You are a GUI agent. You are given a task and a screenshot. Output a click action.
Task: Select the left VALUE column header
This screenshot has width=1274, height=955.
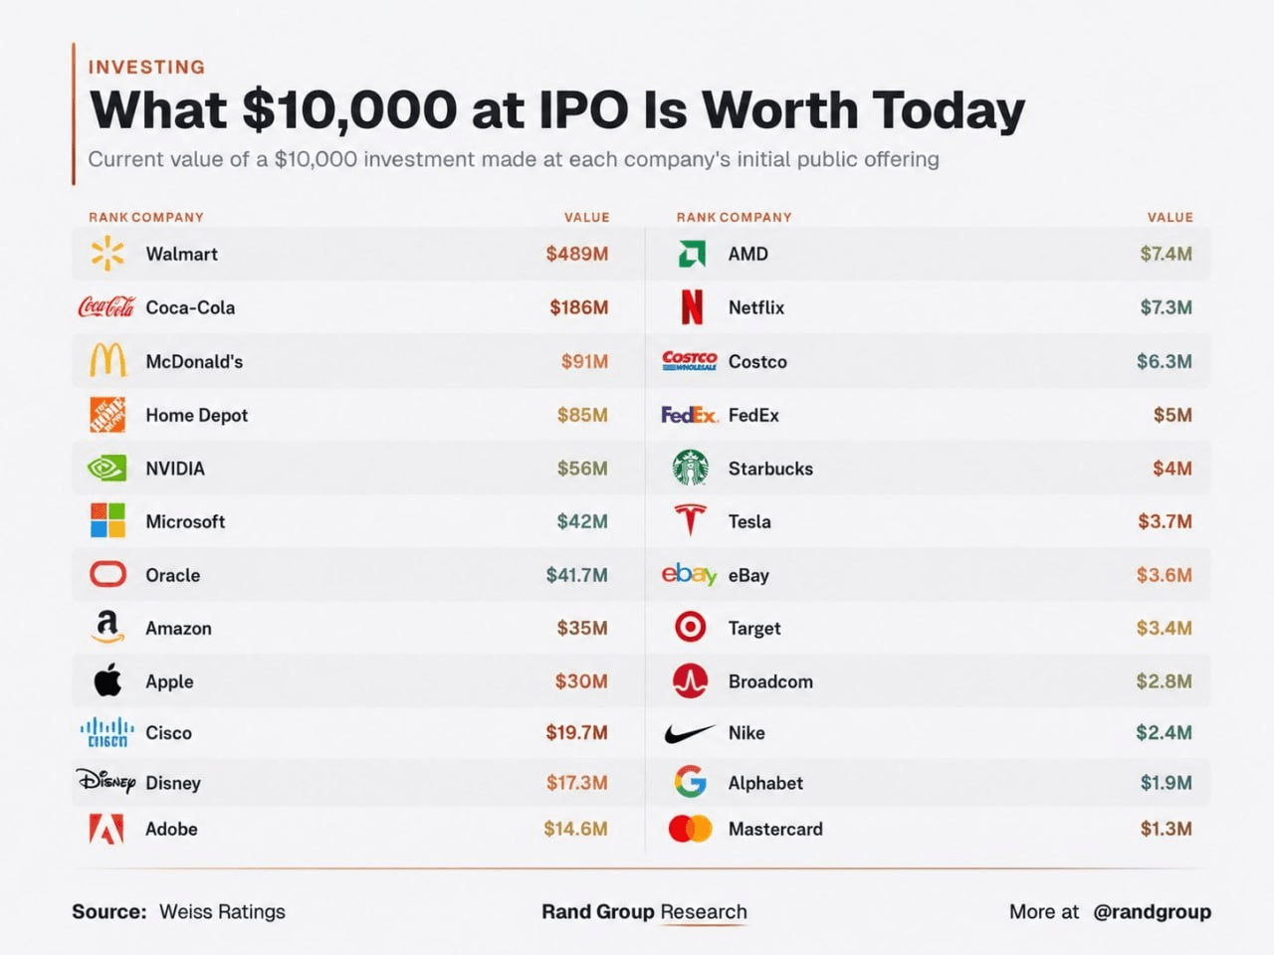coord(586,217)
